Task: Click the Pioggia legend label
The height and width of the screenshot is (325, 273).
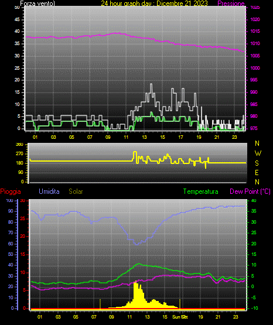Action: [11, 191]
